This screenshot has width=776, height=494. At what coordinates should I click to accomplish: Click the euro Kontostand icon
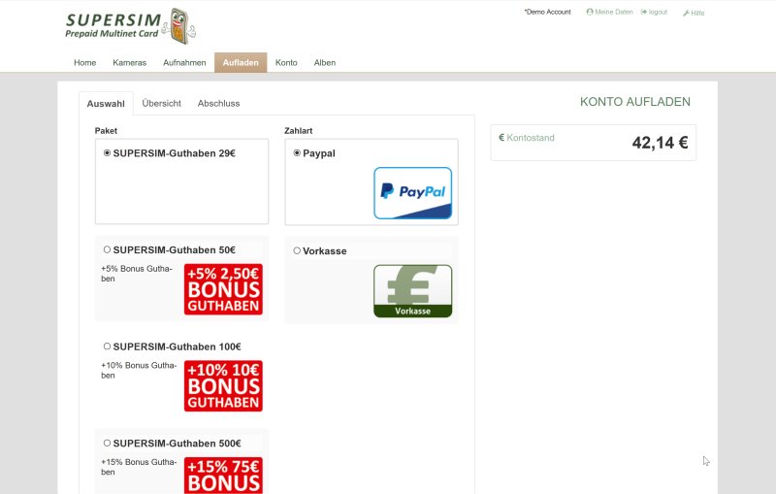(x=501, y=138)
